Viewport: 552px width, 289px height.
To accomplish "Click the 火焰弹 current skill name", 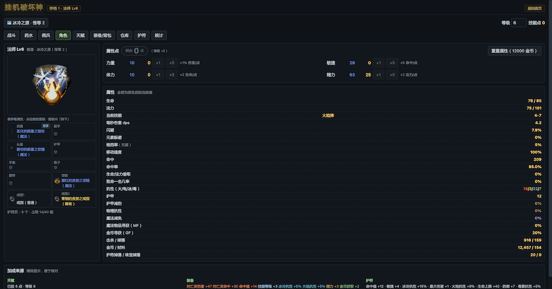I will (x=328, y=116).
